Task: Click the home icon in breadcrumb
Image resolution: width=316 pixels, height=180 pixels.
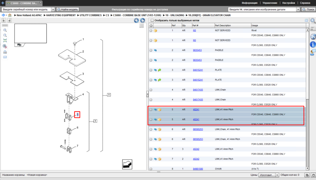Action: coord(10,15)
